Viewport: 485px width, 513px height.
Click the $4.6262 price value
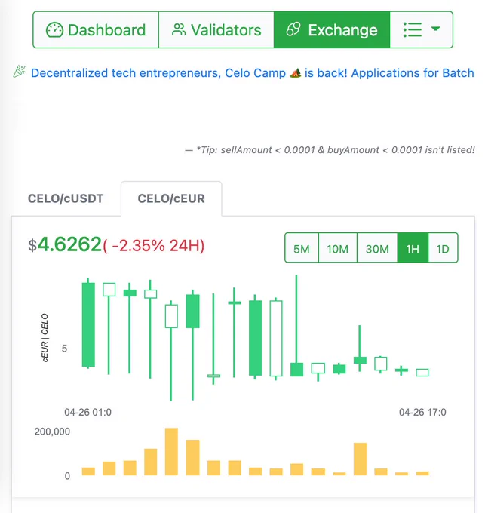pyautogui.click(x=65, y=244)
